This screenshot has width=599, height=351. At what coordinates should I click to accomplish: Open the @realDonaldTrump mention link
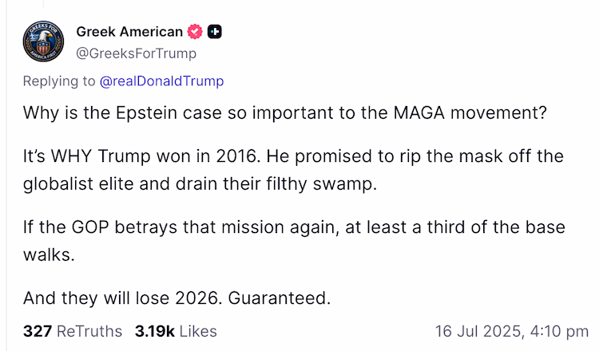pos(162,81)
